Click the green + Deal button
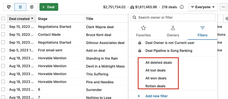 [x=49, y=7]
